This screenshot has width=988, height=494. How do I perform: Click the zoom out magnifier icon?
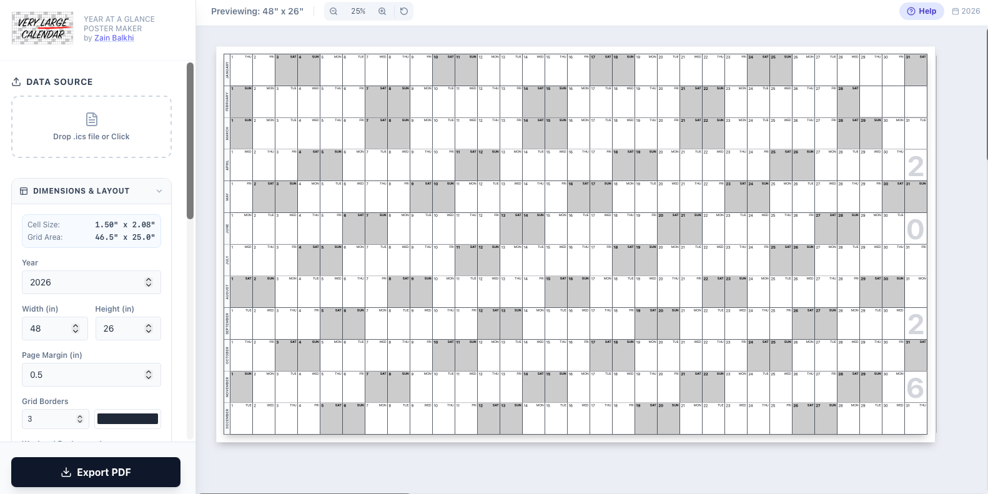click(x=333, y=11)
